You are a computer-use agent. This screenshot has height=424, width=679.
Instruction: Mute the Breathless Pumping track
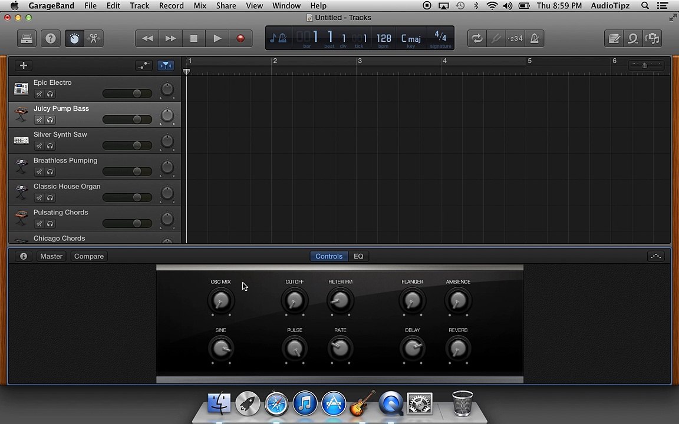39,172
